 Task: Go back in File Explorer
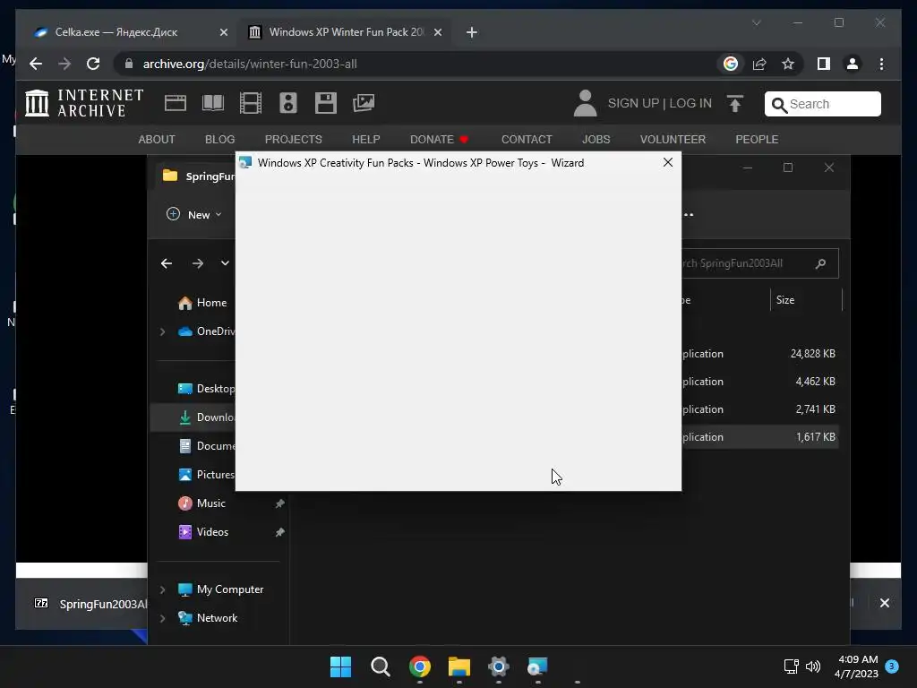(x=167, y=263)
